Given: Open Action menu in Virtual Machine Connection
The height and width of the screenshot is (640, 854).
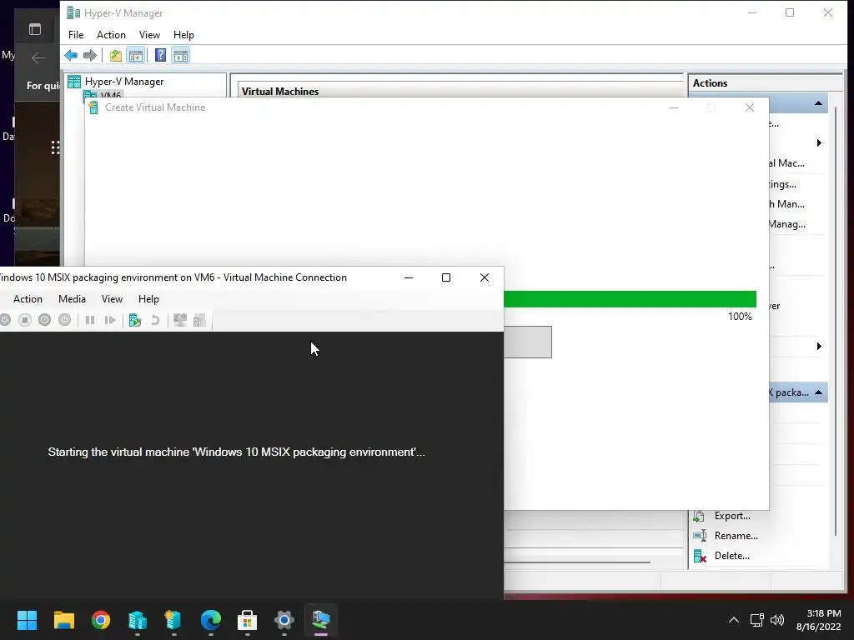Looking at the screenshot, I should (28, 299).
